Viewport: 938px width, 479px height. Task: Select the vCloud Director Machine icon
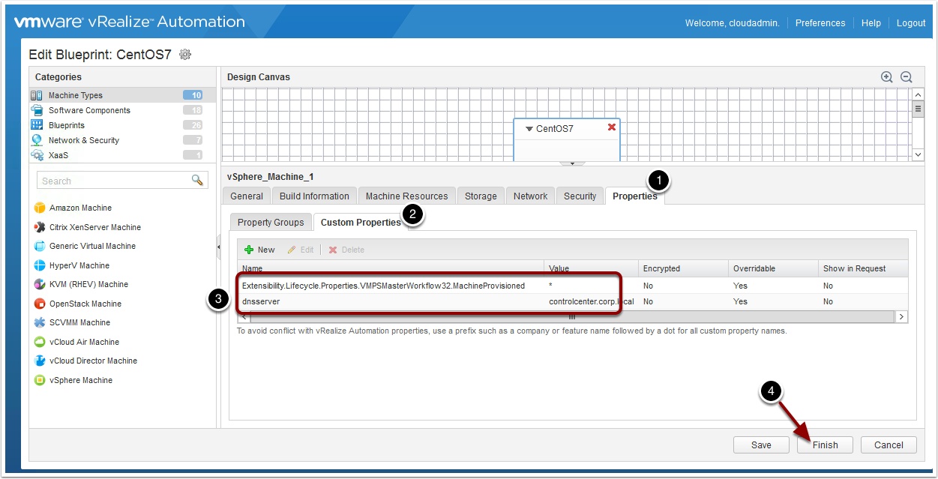point(40,361)
